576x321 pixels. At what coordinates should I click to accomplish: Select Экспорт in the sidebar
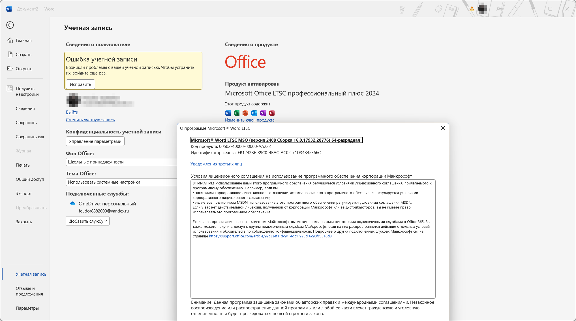pos(24,194)
